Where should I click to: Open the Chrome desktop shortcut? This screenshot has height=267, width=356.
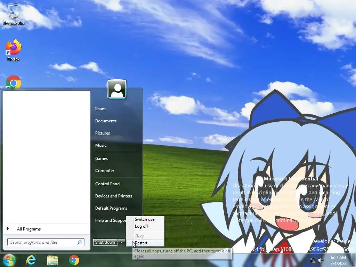[x=14, y=82]
